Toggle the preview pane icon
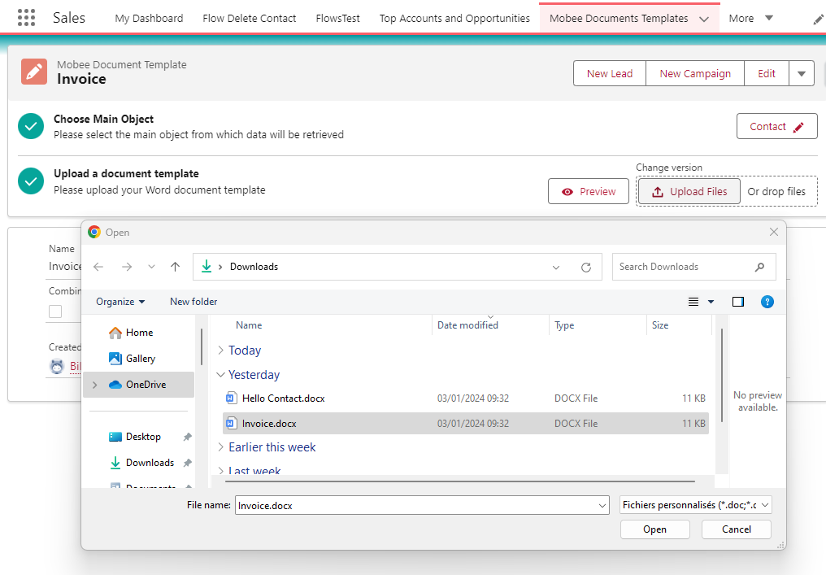This screenshot has height=575, width=826. pos(738,302)
